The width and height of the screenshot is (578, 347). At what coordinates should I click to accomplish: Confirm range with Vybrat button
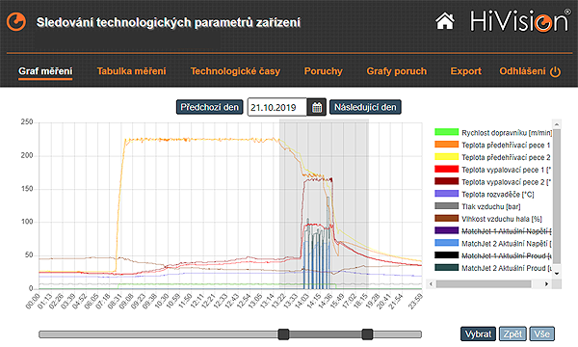pos(478,334)
